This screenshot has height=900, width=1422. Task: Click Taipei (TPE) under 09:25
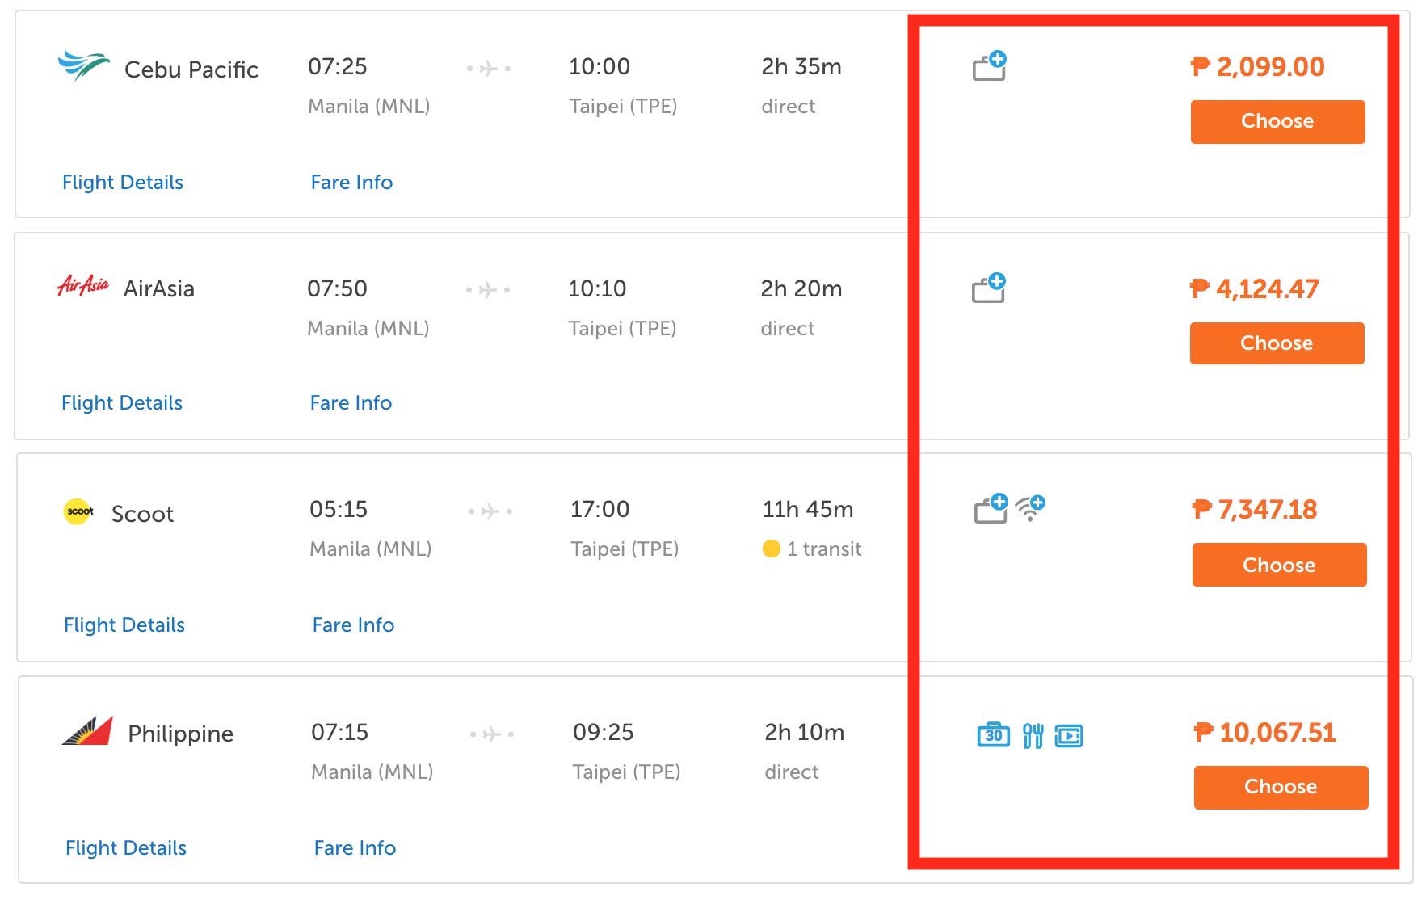click(x=627, y=772)
